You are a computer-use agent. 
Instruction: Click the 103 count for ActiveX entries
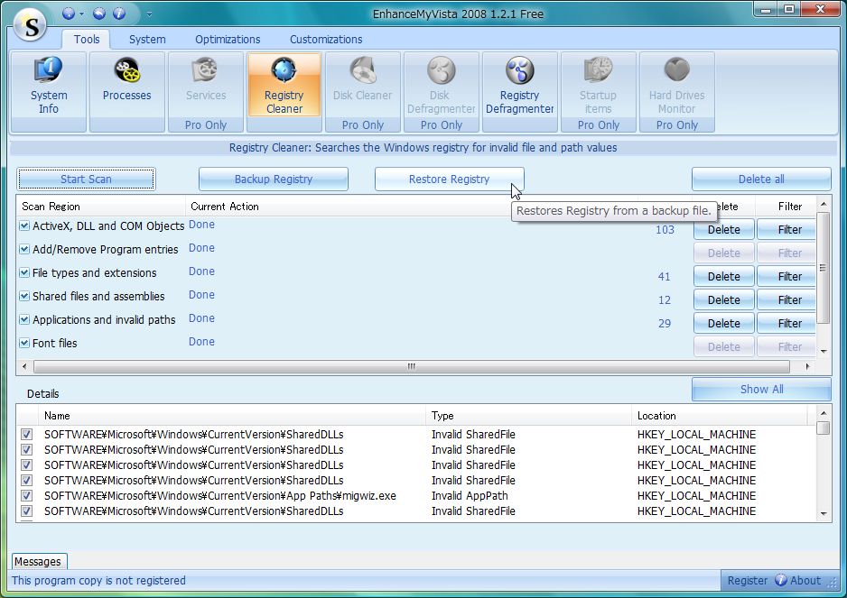(x=665, y=229)
